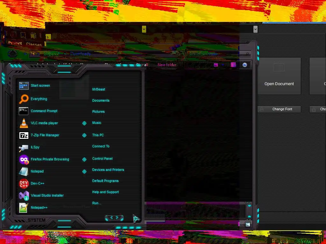The image size is (326, 244).
Task: Click the Change Font button
Action: tap(279, 109)
